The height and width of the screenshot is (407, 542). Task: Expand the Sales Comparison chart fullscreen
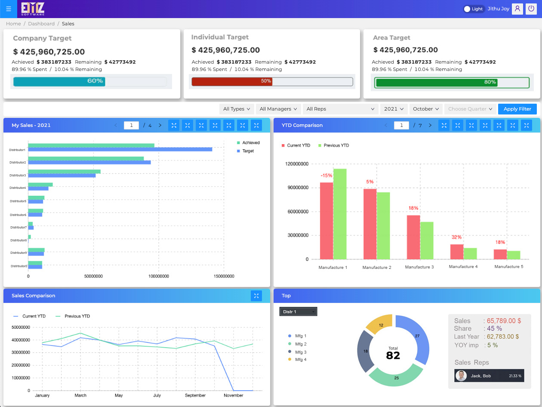coord(256,296)
